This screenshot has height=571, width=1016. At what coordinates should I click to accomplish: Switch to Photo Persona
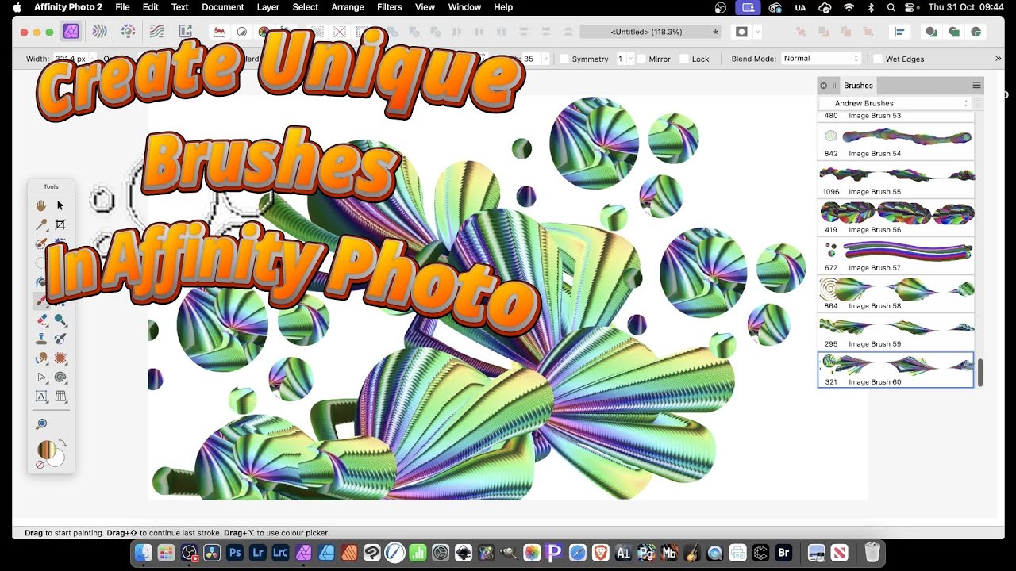point(71,32)
